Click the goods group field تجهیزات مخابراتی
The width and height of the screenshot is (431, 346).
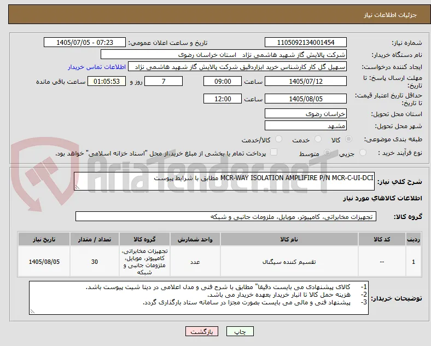(x=226, y=216)
